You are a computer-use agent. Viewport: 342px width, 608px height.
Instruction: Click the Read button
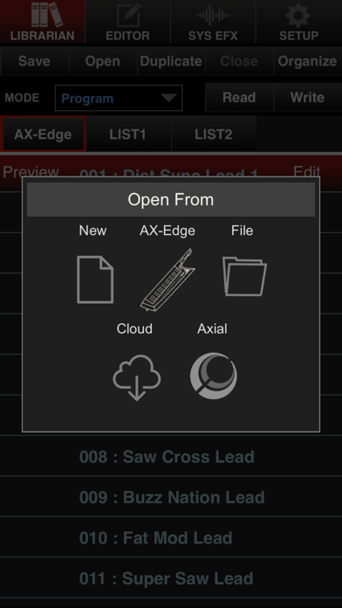(x=239, y=97)
